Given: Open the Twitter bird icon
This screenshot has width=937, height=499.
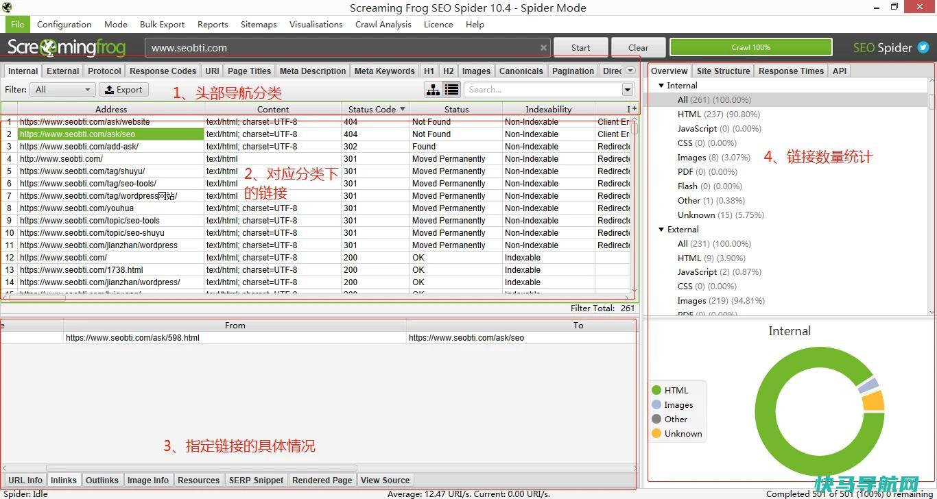Looking at the screenshot, I should pyautogui.click(x=923, y=47).
